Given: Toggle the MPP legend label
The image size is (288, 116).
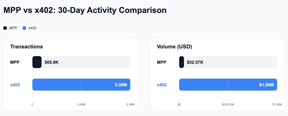Looking at the screenshot, I should click(x=13, y=28).
